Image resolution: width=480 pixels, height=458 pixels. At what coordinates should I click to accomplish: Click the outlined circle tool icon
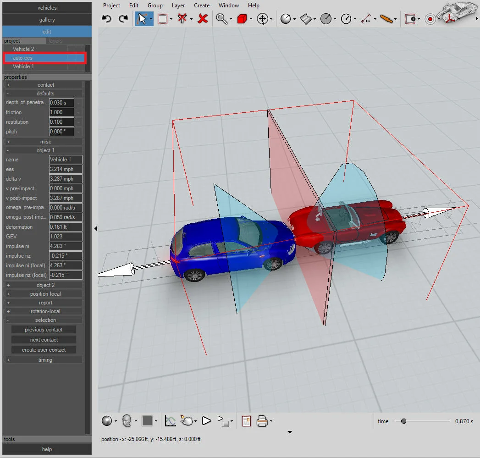coord(346,19)
